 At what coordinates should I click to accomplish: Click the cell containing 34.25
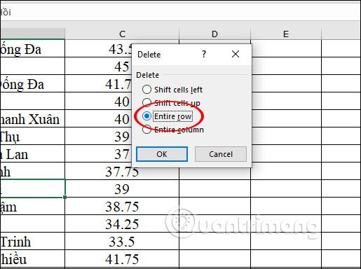[122, 224]
